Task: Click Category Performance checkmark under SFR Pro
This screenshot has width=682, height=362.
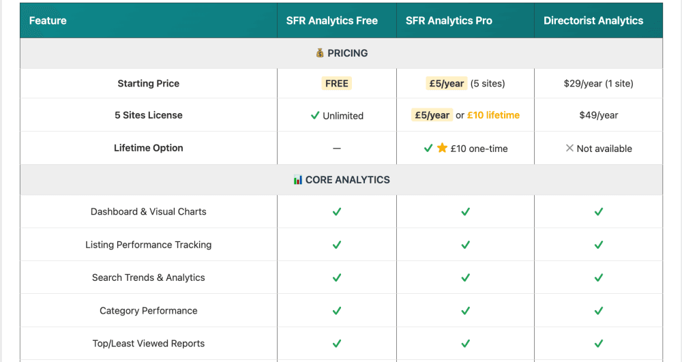Action: [x=465, y=311]
